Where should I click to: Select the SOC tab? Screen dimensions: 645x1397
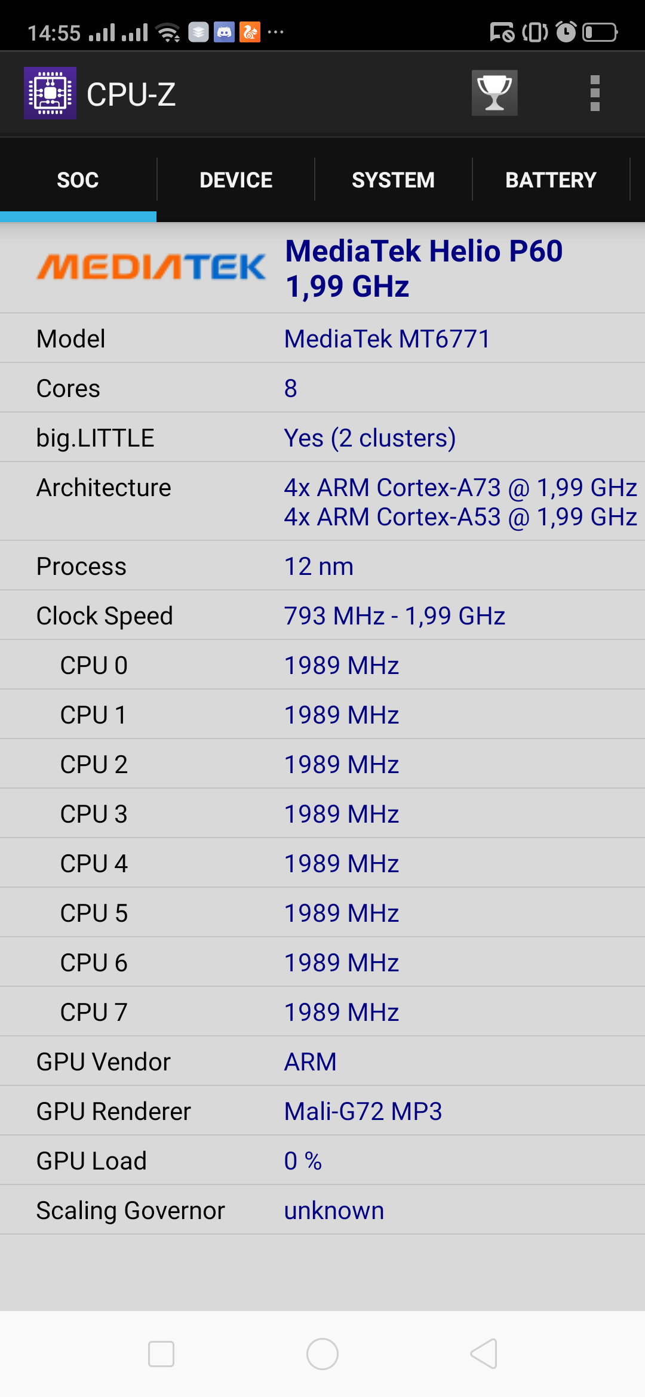click(78, 180)
